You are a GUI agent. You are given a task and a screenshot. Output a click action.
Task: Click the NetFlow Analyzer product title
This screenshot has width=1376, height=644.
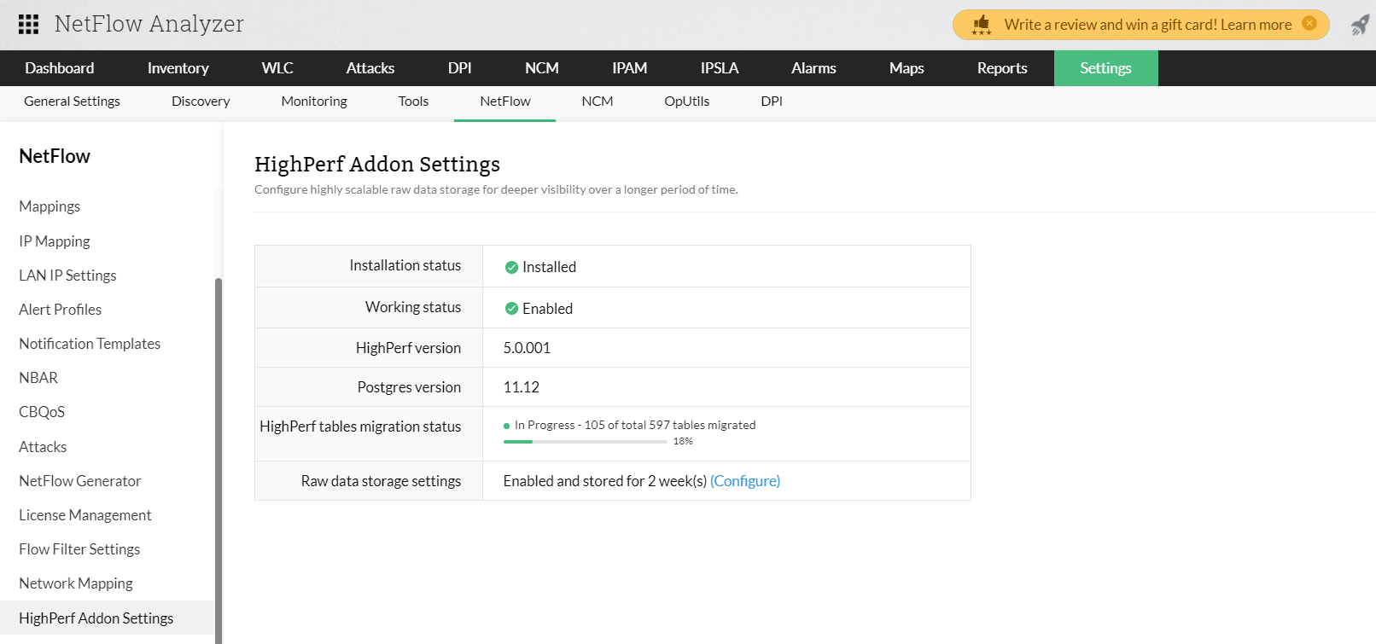click(149, 24)
